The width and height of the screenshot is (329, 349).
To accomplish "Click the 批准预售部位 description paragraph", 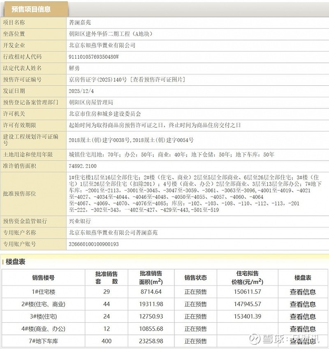I will (195, 194).
